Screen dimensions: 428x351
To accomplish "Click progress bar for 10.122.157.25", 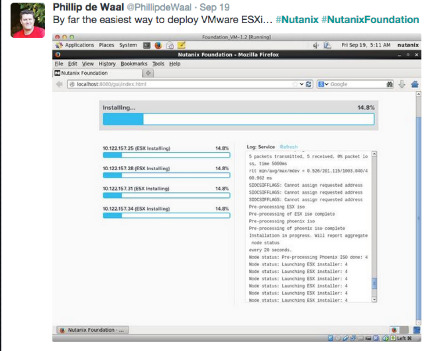I will 166,155.
